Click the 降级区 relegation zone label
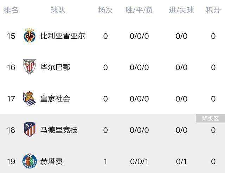225x173 pixels. point(210,118)
